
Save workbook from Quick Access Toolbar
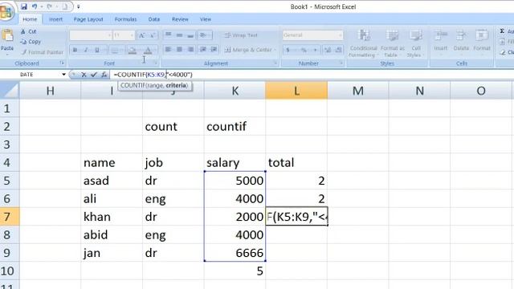point(24,6)
